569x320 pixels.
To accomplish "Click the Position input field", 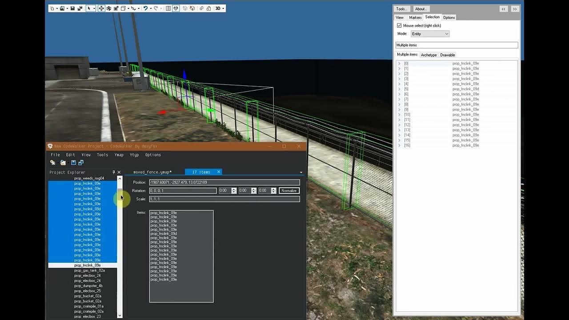I will [x=224, y=182].
